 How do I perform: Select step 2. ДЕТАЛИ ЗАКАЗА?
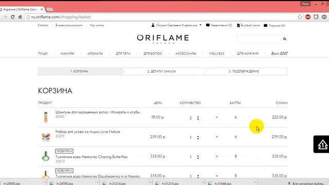coord(161,71)
